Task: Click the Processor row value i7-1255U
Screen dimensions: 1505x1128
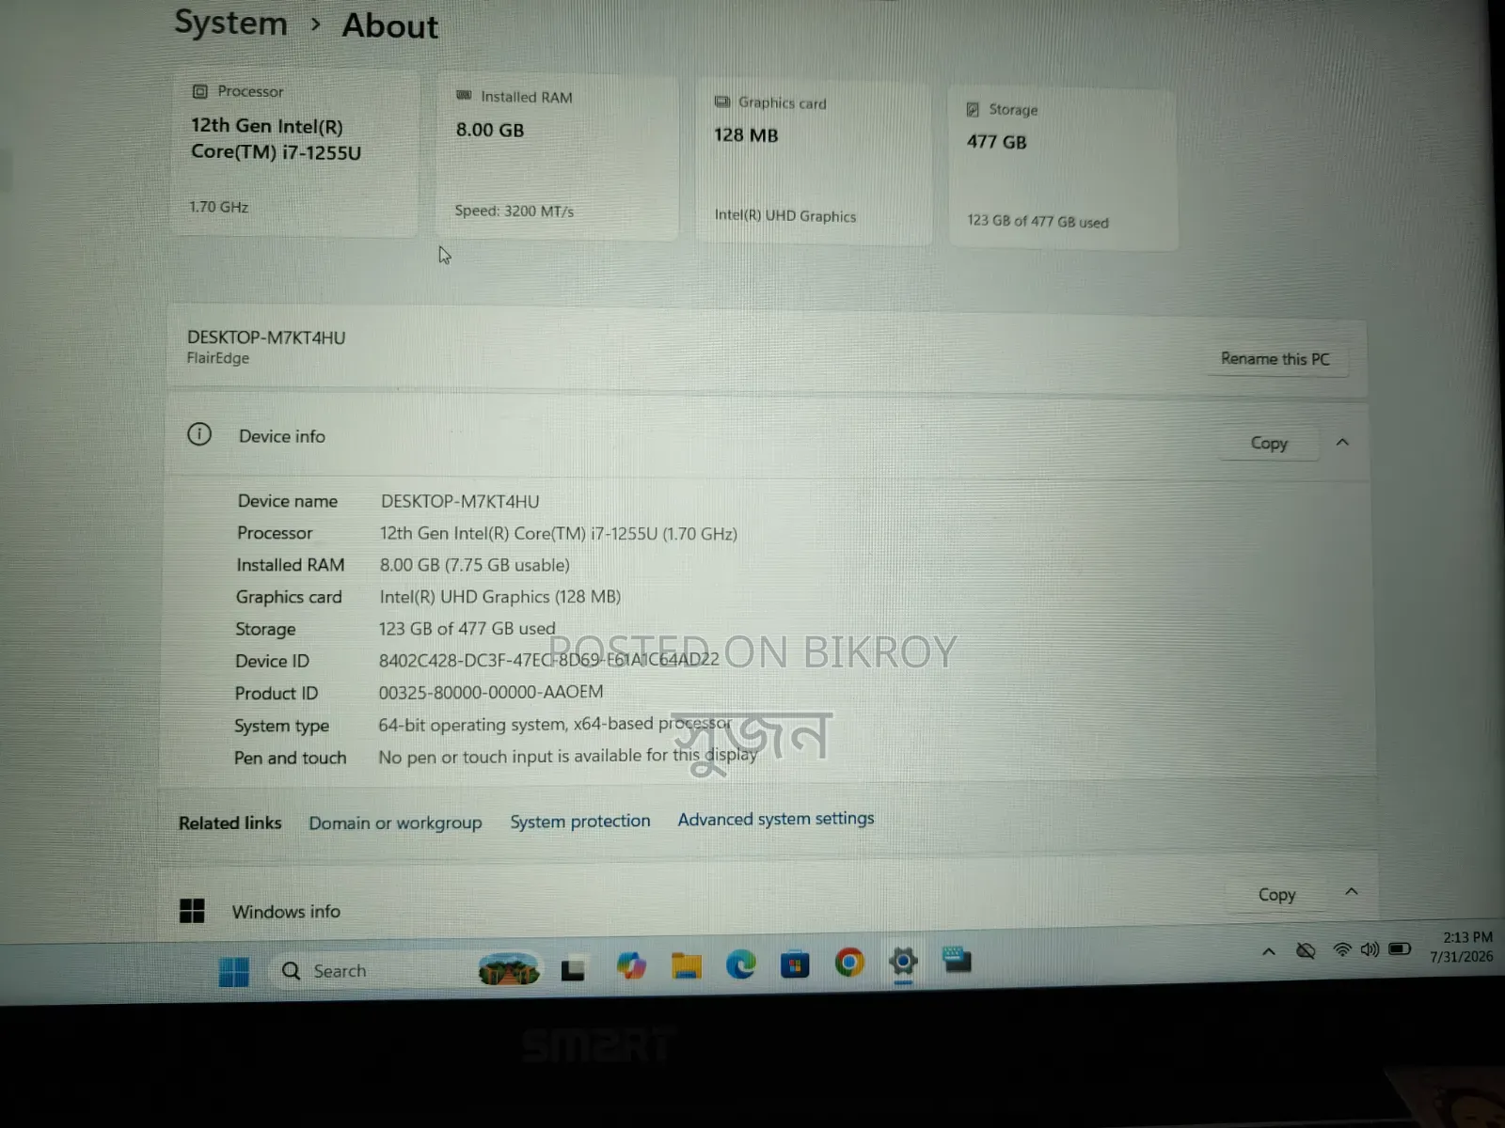Action: pyautogui.click(x=558, y=534)
